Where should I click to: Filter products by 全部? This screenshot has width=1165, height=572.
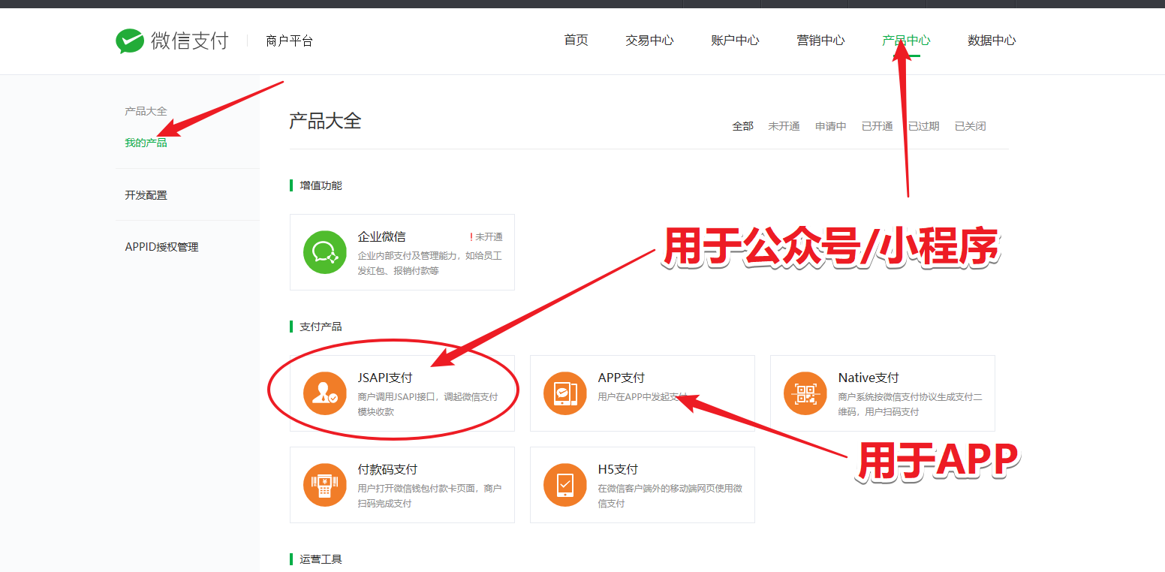(x=742, y=126)
